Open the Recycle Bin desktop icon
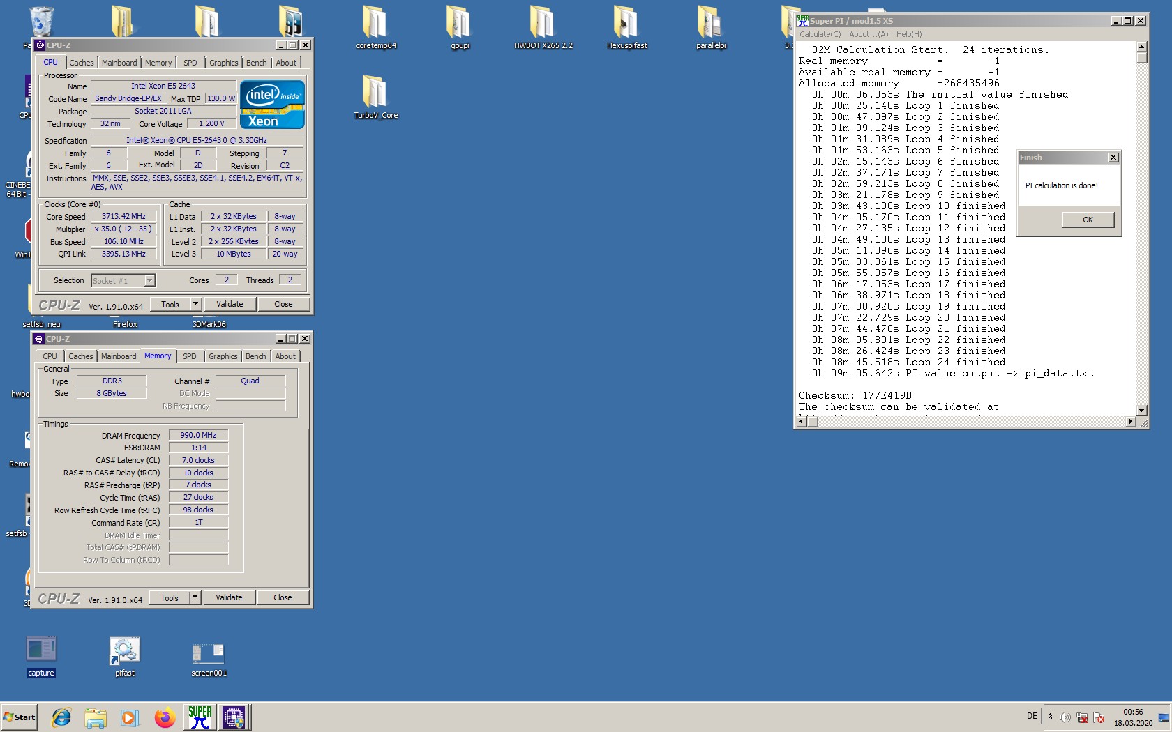The height and width of the screenshot is (732, 1172). click(42, 21)
